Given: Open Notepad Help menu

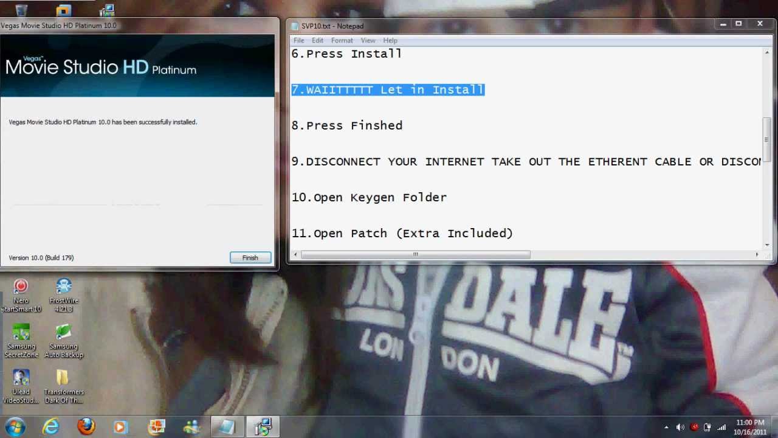Looking at the screenshot, I should (390, 41).
